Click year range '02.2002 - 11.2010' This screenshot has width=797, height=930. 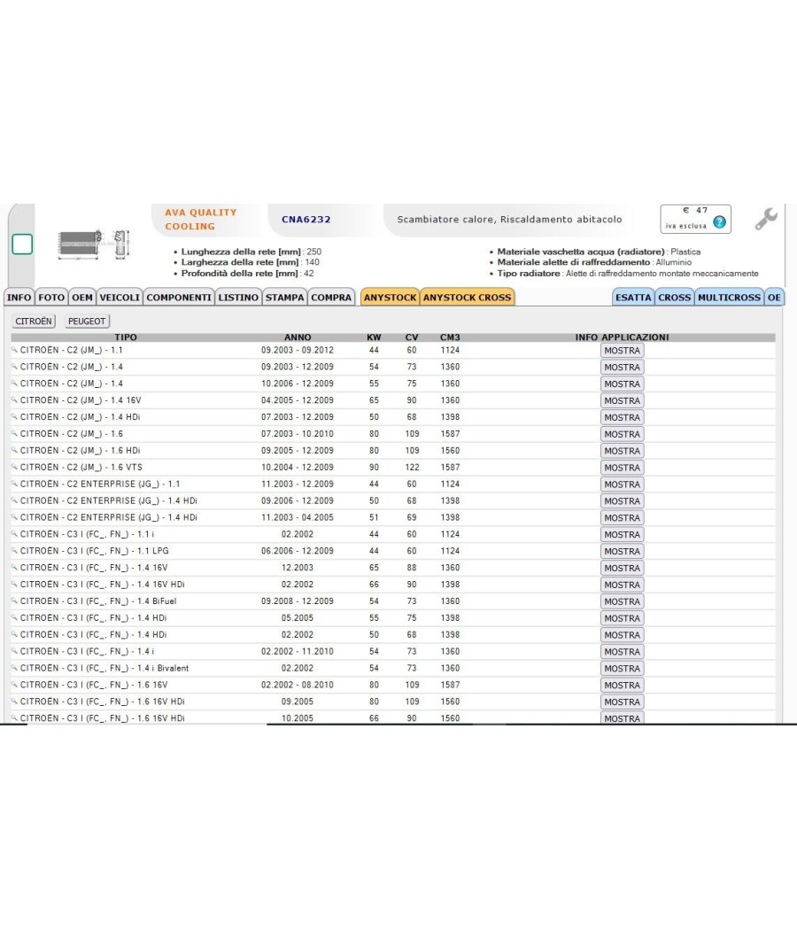coord(298,651)
